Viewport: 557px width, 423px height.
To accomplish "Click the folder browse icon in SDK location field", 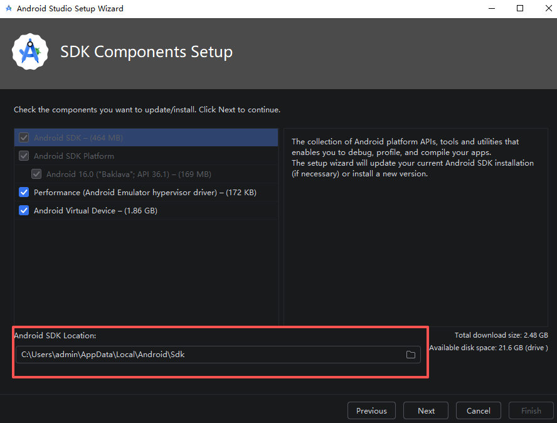I will point(411,355).
